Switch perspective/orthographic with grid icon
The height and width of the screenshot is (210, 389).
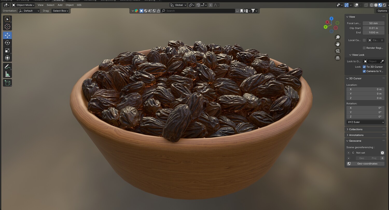(x=338, y=58)
